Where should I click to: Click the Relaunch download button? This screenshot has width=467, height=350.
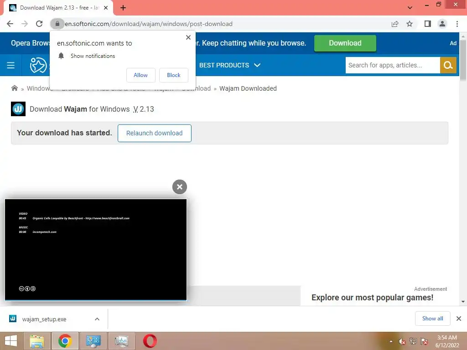click(x=155, y=133)
